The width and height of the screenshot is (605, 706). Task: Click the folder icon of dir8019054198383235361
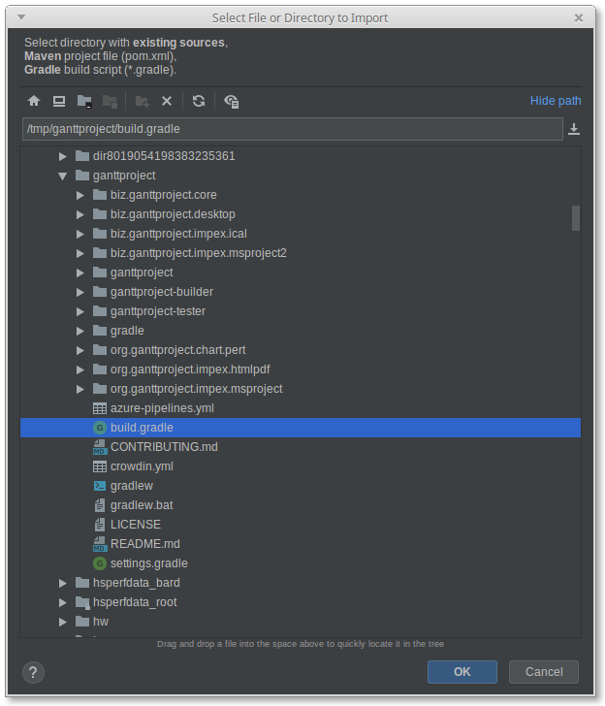click(81, 156)
